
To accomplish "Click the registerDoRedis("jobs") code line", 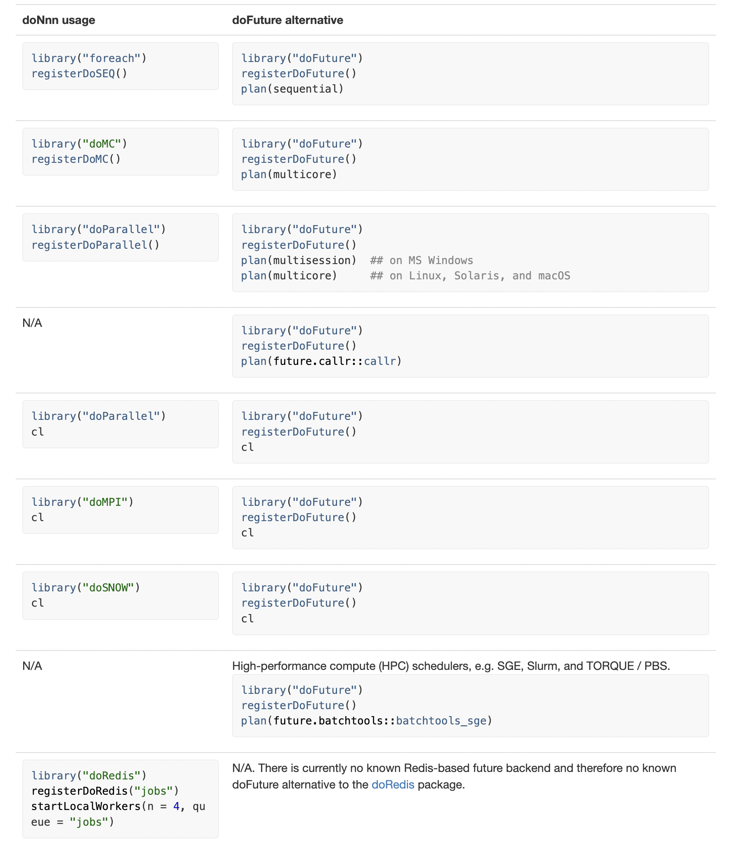I will click(x=105, y=791).
